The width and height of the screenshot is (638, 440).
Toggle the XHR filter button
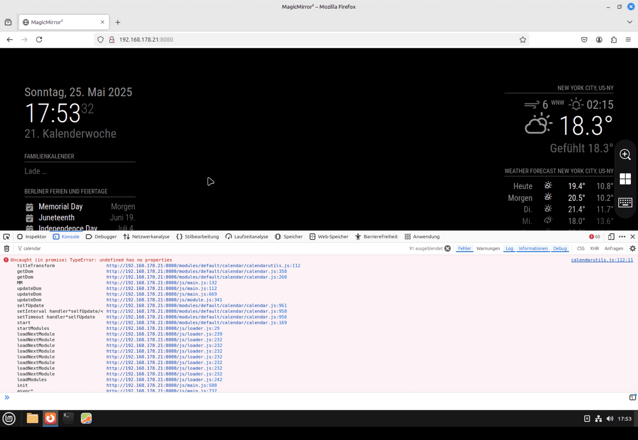click(x=594, y=248)
